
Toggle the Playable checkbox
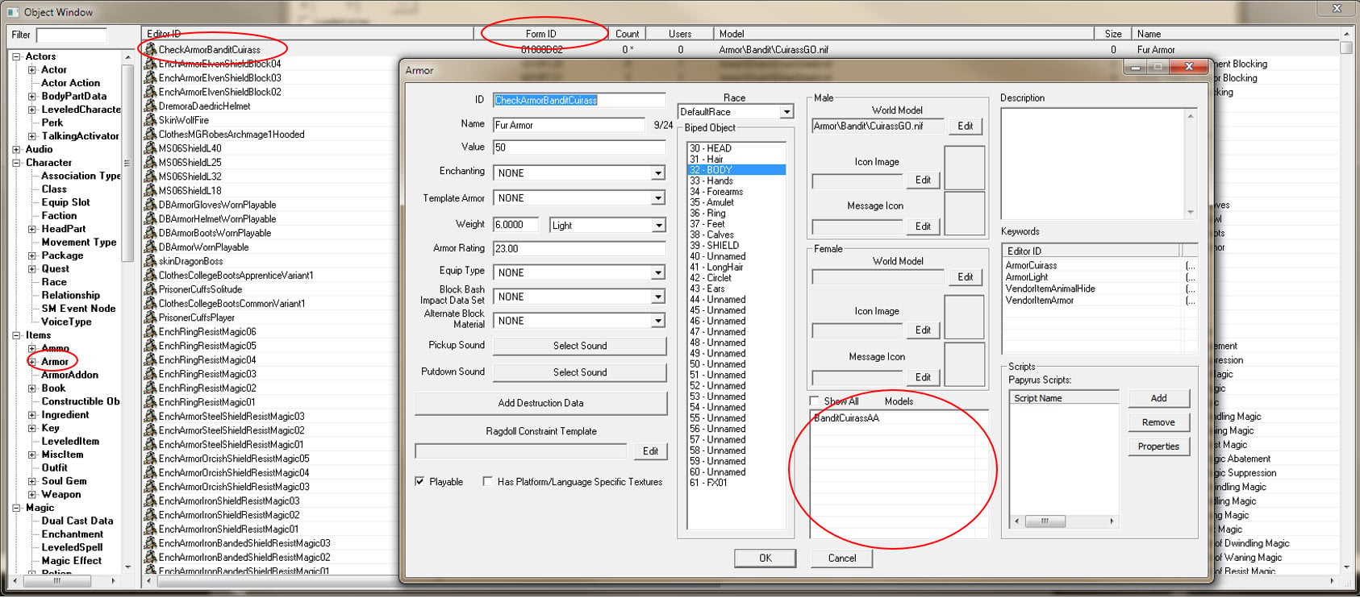pos(419,481)
